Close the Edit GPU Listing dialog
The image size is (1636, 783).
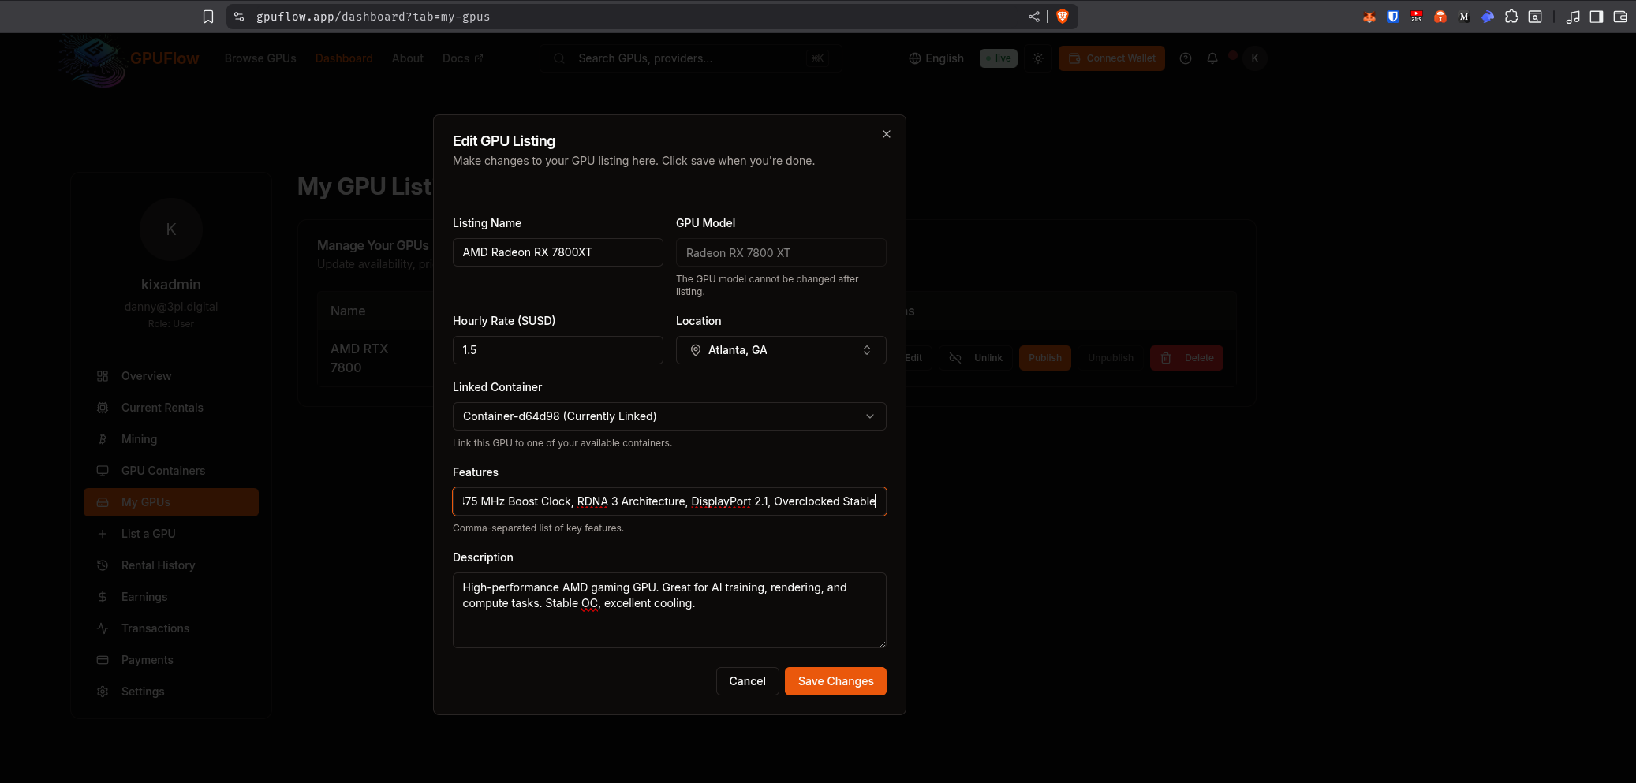[x=887, y=134]
